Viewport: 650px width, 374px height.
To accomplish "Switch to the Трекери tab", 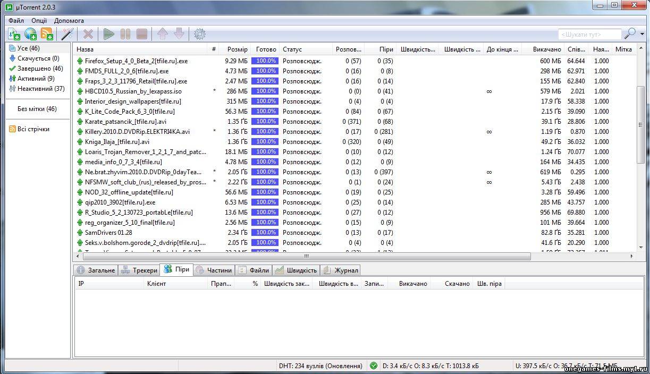I will click(x=139, y=270).
